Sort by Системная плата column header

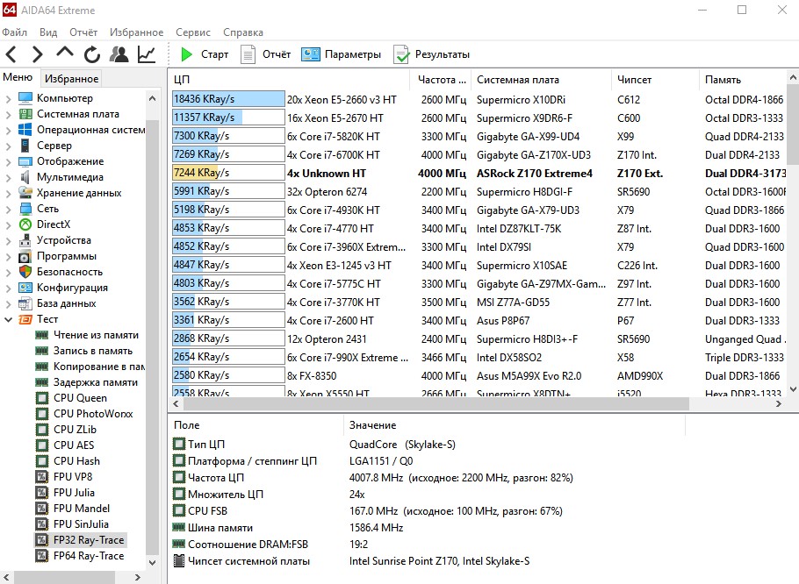541,80
